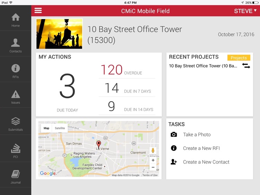
Task: Switch map to Map view
Action: tap(46, 128)
